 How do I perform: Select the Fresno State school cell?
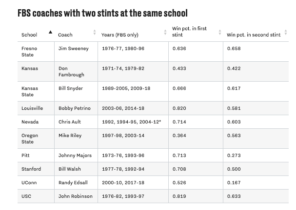coord(30,52)
